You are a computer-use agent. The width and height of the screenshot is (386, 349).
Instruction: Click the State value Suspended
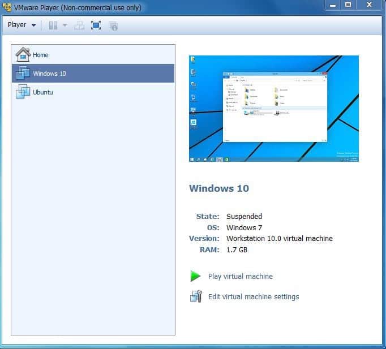click(244, 217)
